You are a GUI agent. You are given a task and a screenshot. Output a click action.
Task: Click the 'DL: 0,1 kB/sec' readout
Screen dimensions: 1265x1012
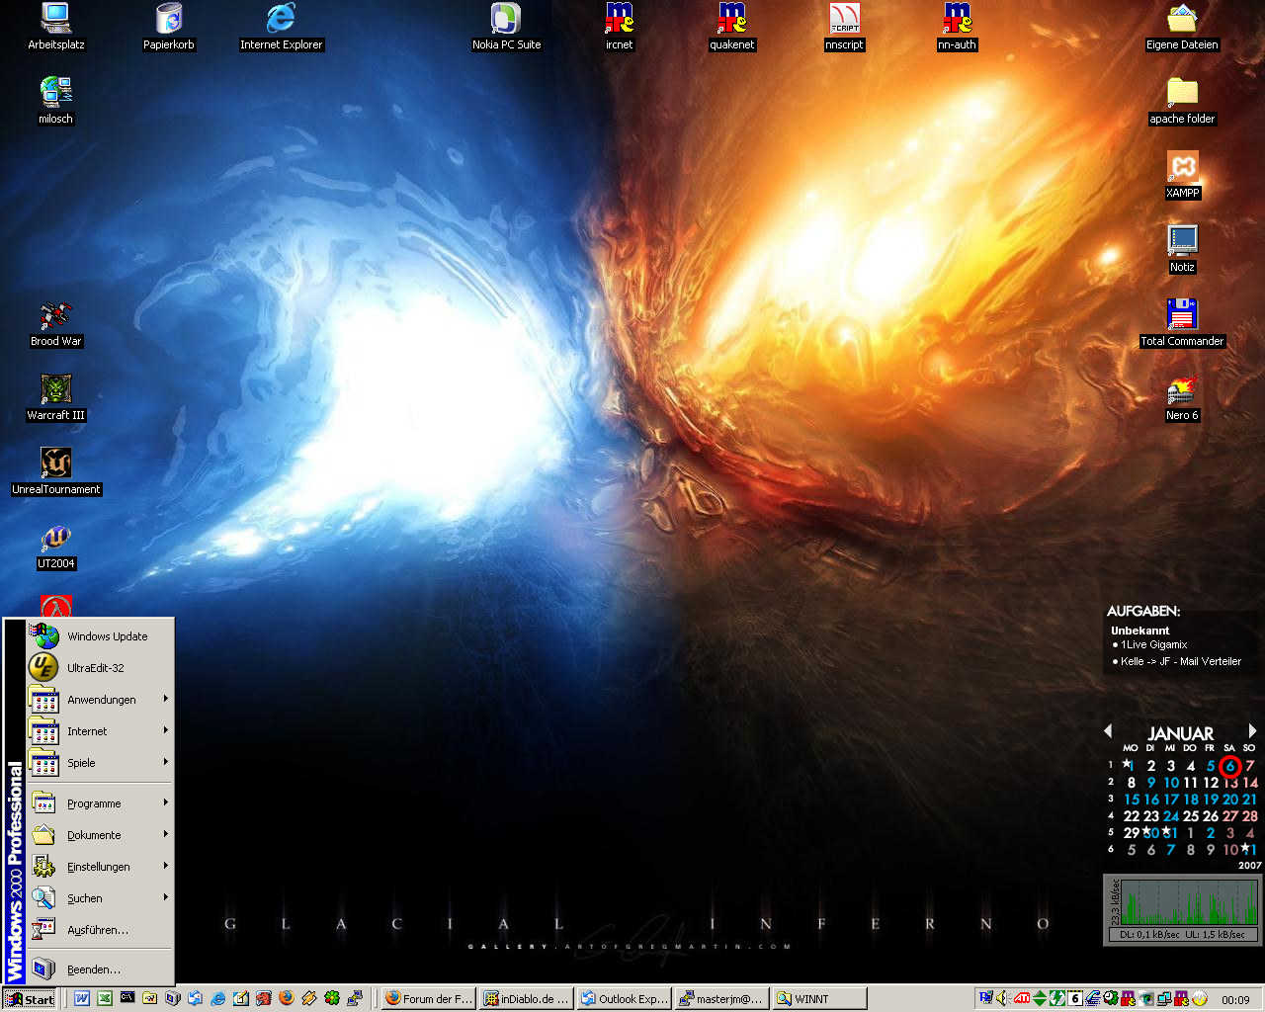[x=1149, y=934]
